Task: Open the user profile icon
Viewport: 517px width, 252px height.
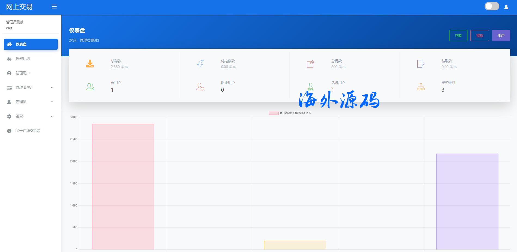Action: [506, 7]
